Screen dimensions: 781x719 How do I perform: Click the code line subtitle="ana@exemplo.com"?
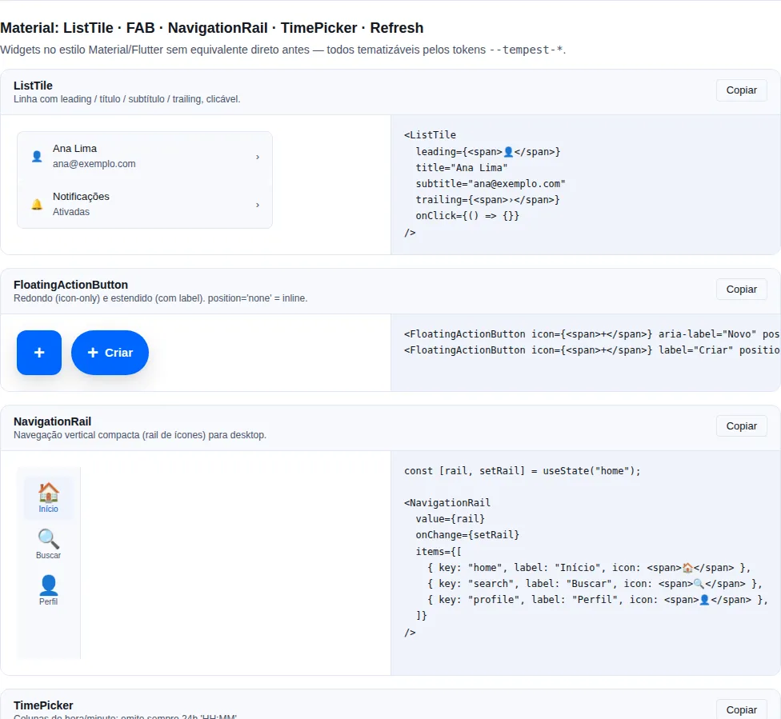pyautogui.click(x=491, y=184)
